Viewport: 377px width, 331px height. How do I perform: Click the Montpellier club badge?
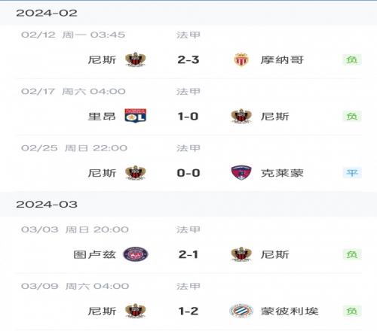click(241, 311)
